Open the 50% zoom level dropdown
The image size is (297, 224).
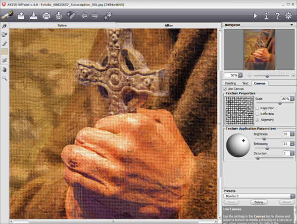click(x=234, y=75)
